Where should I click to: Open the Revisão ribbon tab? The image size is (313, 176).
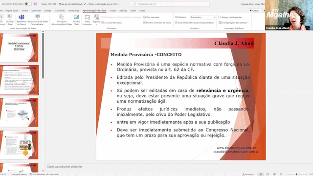[x=123, y=11]
